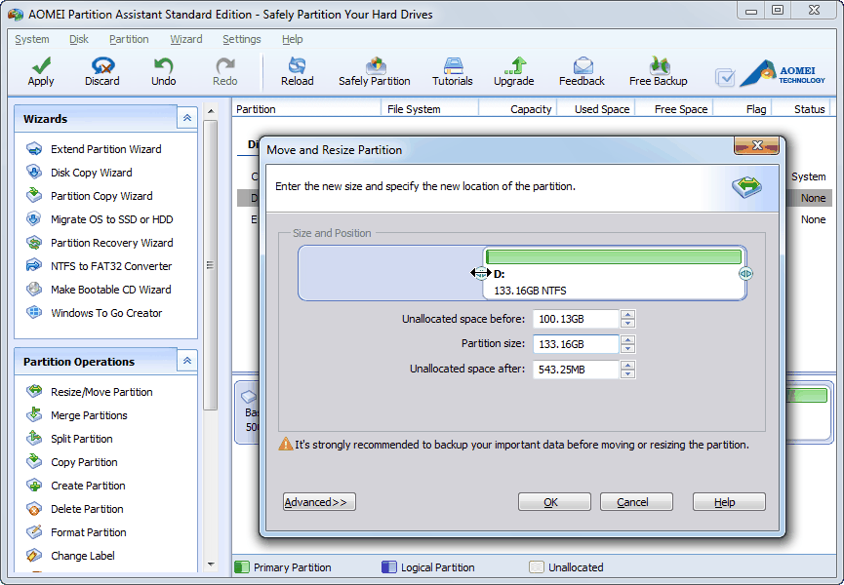
Task: Click the File System column header
Action: point(429,109)
